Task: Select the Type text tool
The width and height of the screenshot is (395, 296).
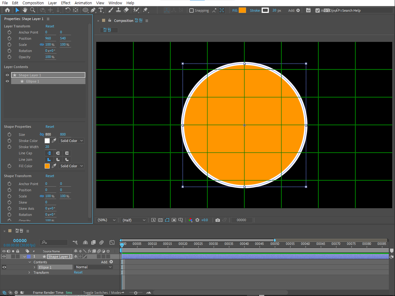Action: coord(101,10)
